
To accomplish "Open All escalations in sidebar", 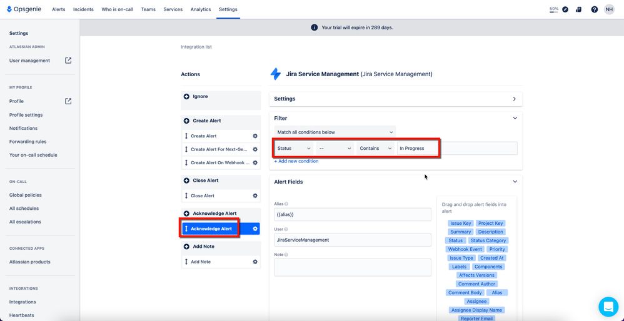I will [25, 222].
